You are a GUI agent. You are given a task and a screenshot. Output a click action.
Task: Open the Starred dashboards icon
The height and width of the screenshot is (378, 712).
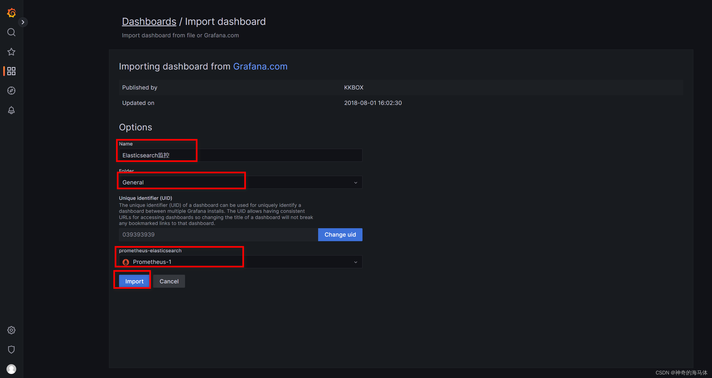point(11,52)
